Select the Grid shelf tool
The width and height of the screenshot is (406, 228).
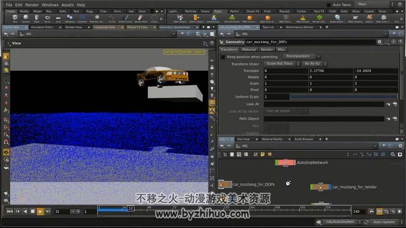[x=58, y=18]
